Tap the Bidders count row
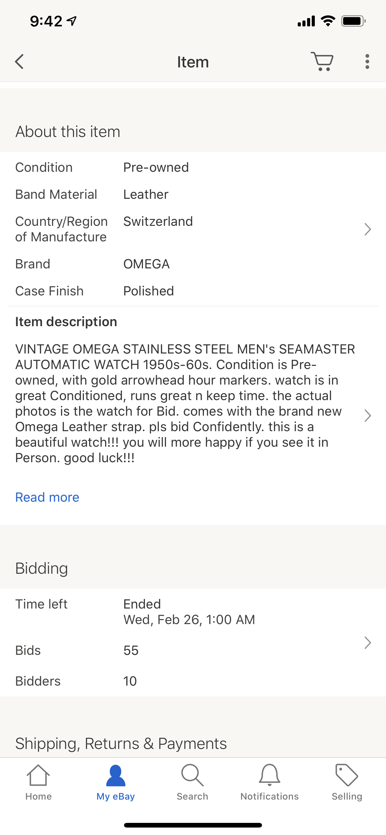The height and width of the screenshot is (835, 386). click(x=130, y=681)
